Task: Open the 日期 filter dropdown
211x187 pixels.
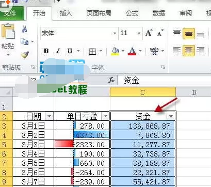Action: 50,116
